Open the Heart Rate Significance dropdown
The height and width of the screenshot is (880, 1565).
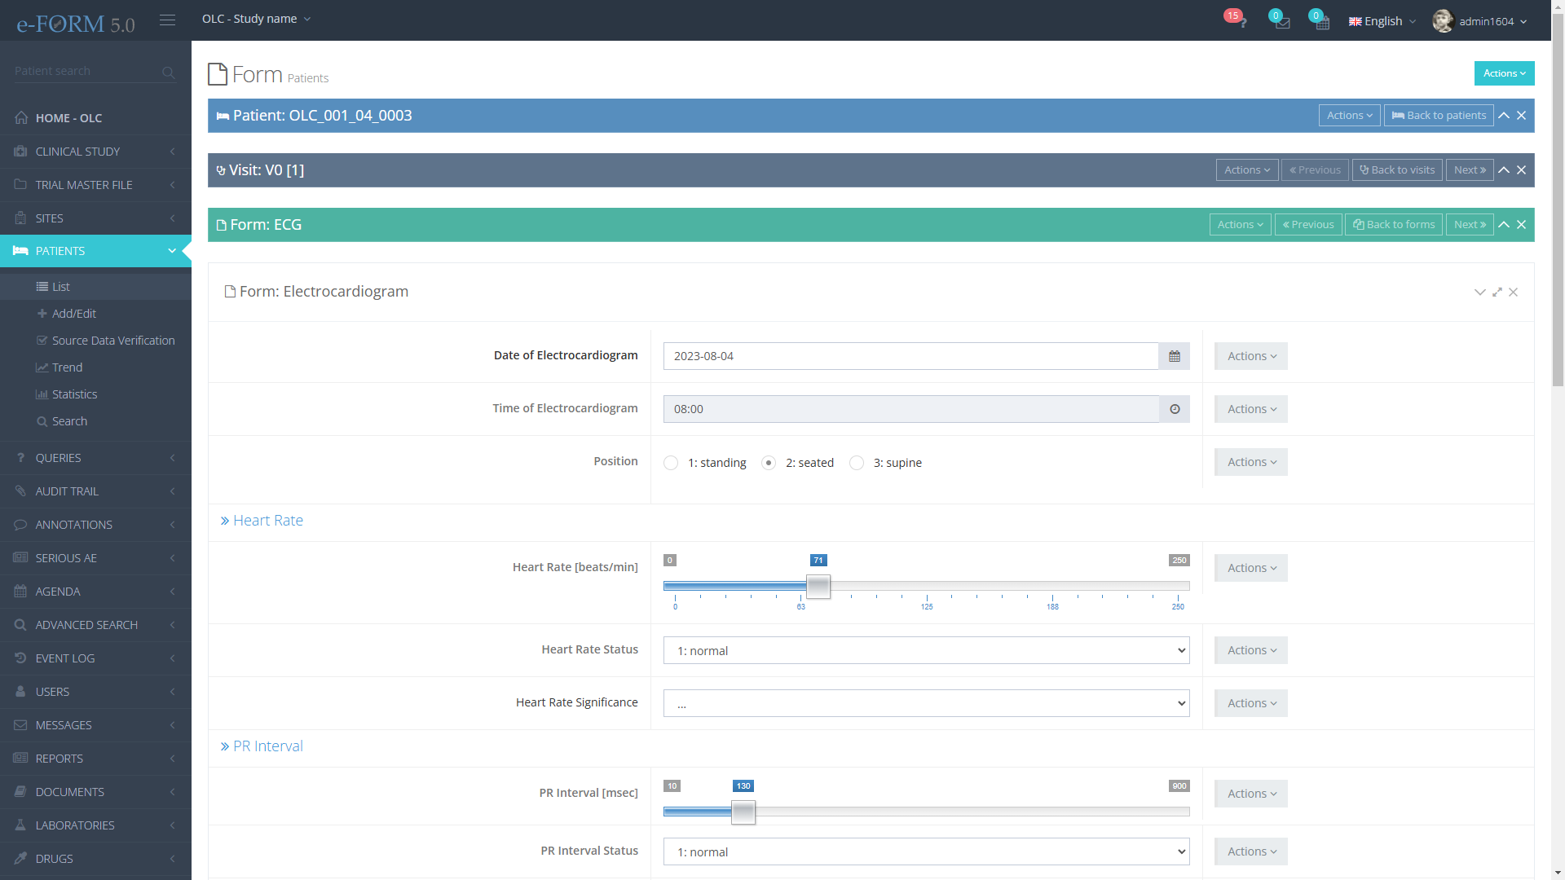pos(926,703)
